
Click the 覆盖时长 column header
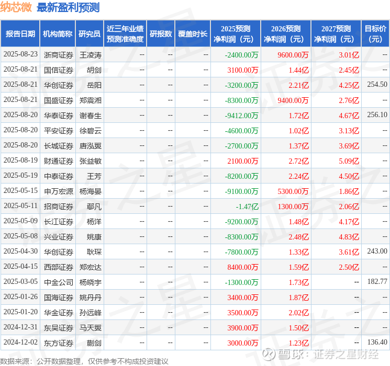pyautogui.click(x=193, y=34)
